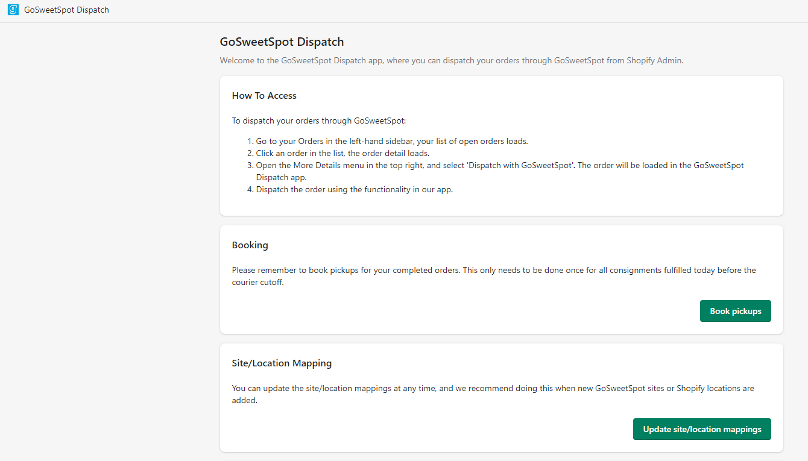Click the Book pickups button
Image resolution: width=808 pixels, height=461 pixels.
735,311
